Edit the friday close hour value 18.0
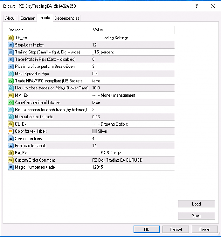The image size is (221, 237). (x=133, y=88)
